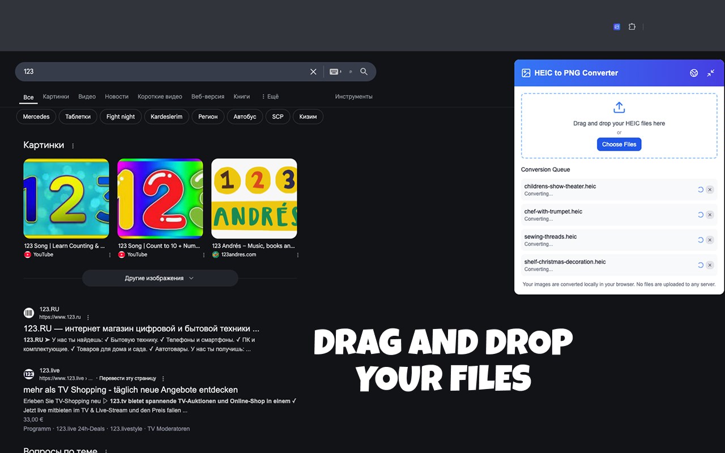This screenshot has height=453, width=725.
Task: Click the YouTube icon under 123 Song Learn Counting
Action: (27, 255)
